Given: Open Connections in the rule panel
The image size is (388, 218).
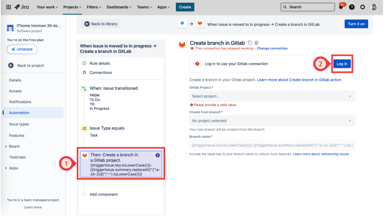Looking at the screenshot, I should (101, 72).
